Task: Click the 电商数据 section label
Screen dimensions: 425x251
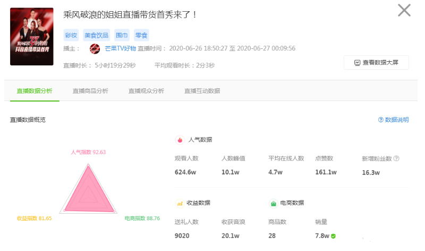Action: tap(292, 203)
